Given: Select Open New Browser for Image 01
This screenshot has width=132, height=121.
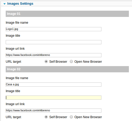Looking at the screenshot, I should 71,61.
